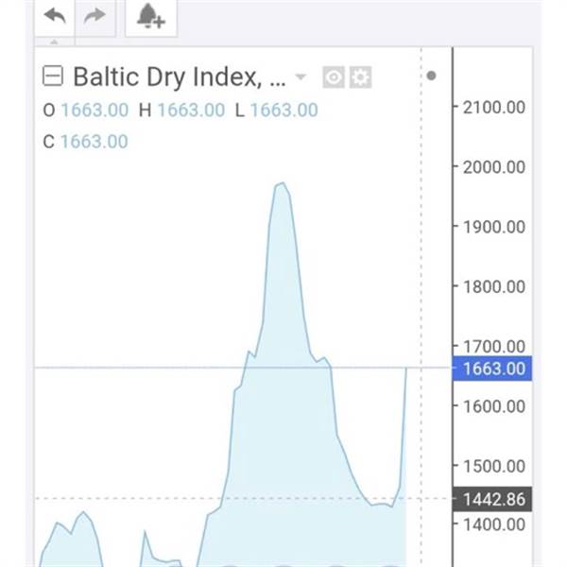The image size is (567, 567).
Task: Click the chart peak near 1970
Action: point(283,183)
